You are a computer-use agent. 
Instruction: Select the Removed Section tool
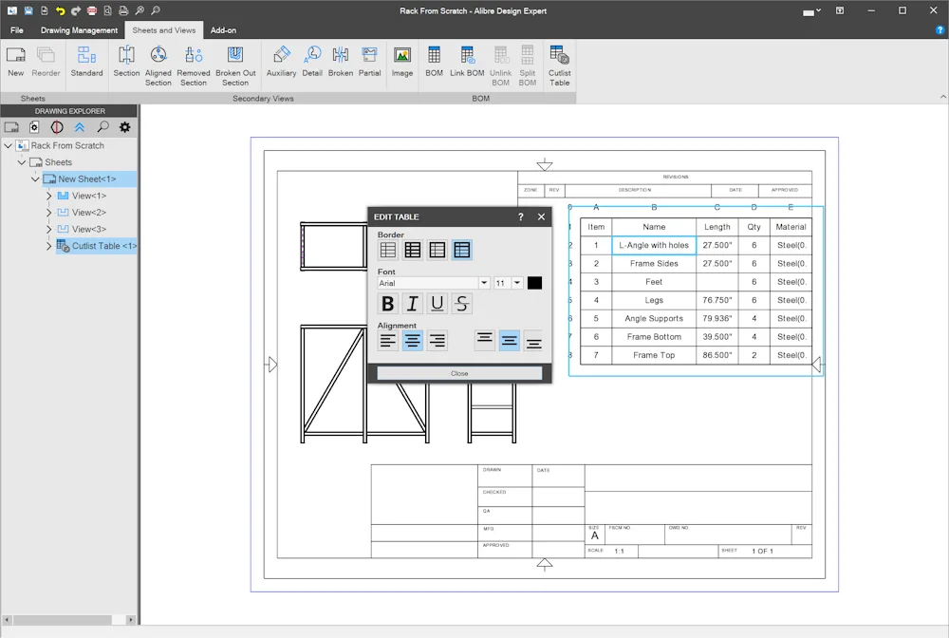pos(193,66)
